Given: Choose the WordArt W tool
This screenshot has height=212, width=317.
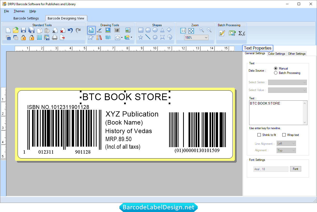Looking at the screenshot, I should click(108, 38).
